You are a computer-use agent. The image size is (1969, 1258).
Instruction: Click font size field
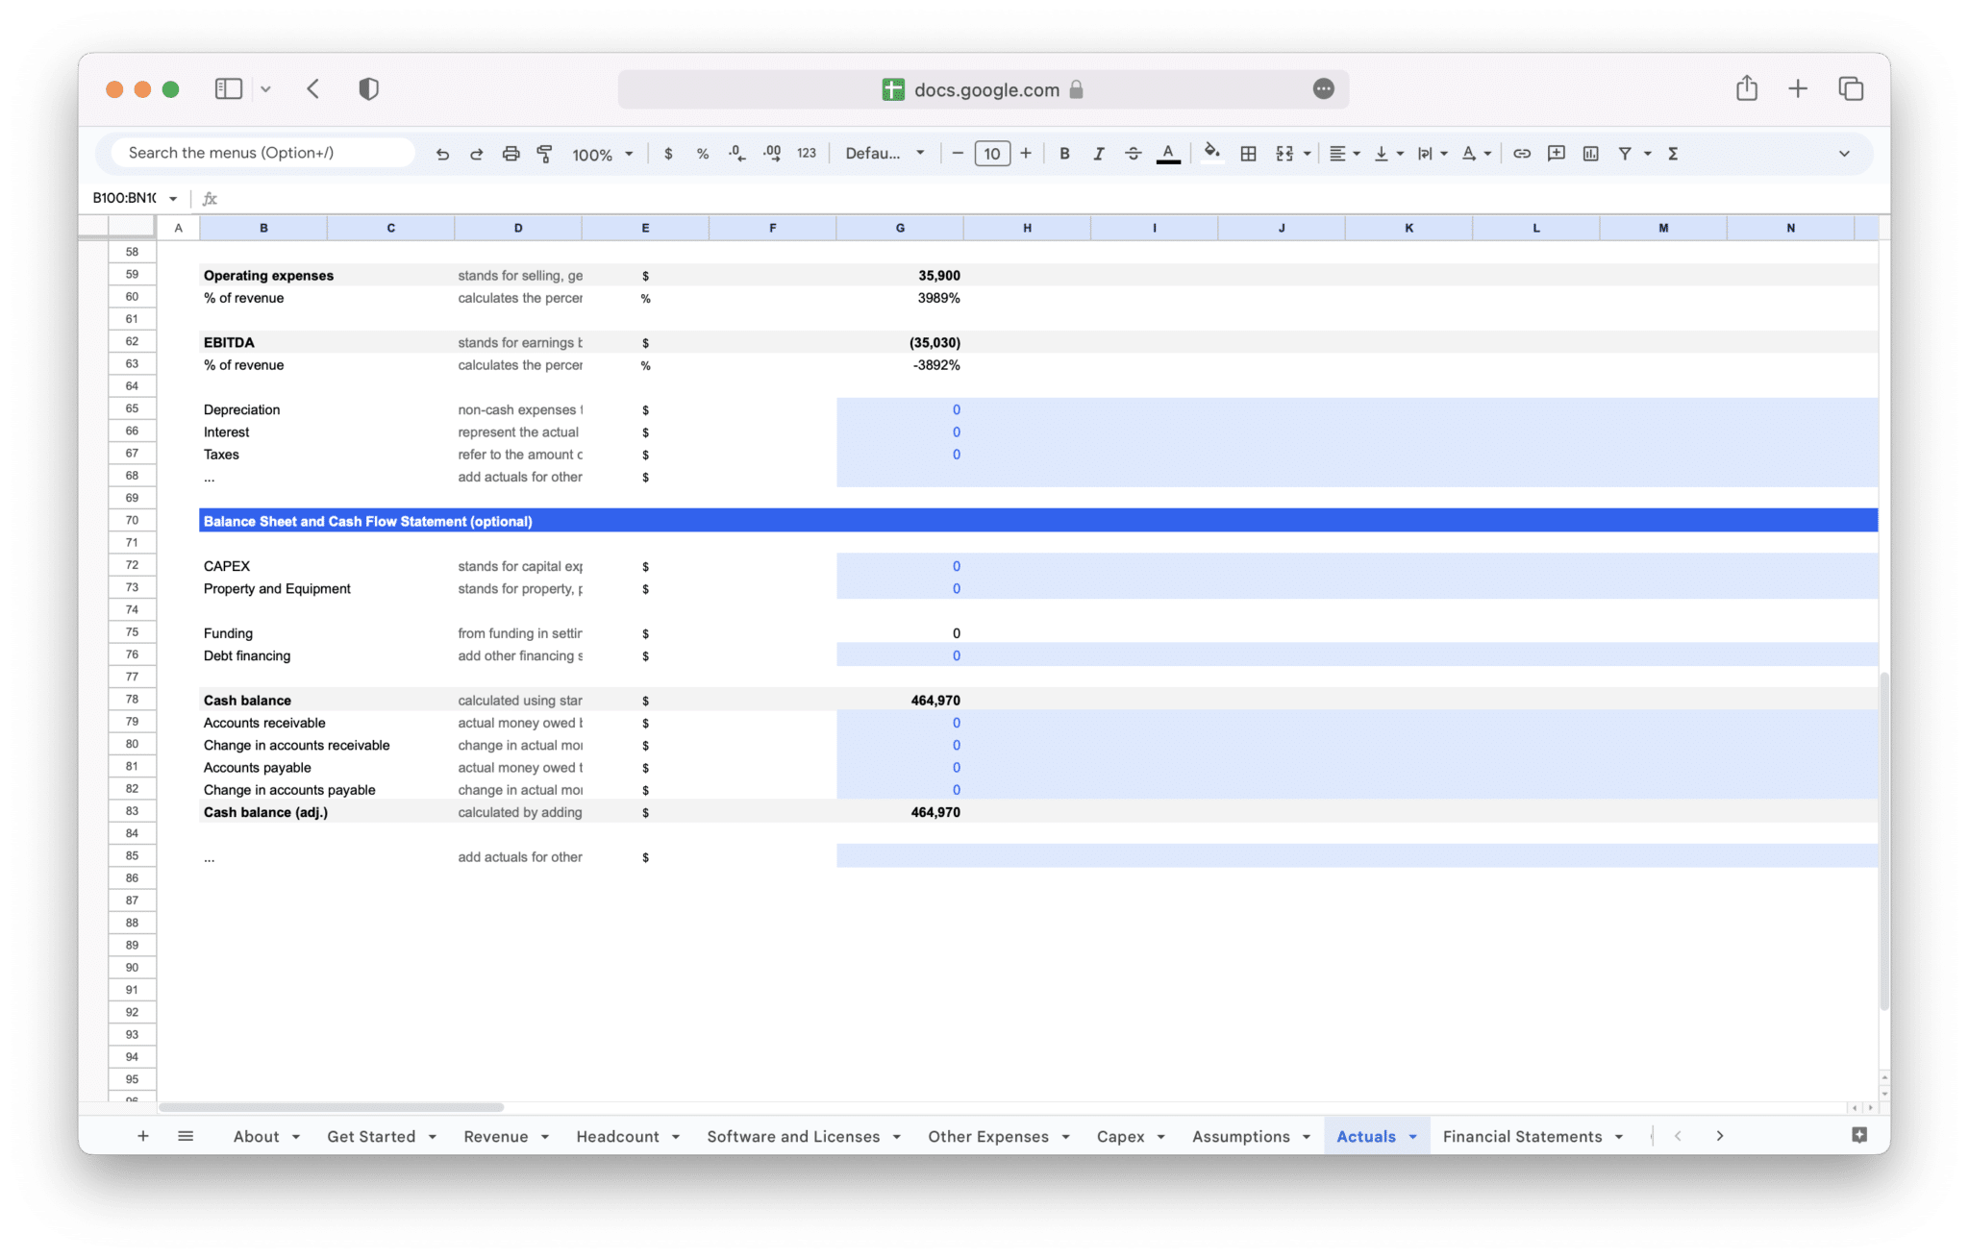(992, 154)
